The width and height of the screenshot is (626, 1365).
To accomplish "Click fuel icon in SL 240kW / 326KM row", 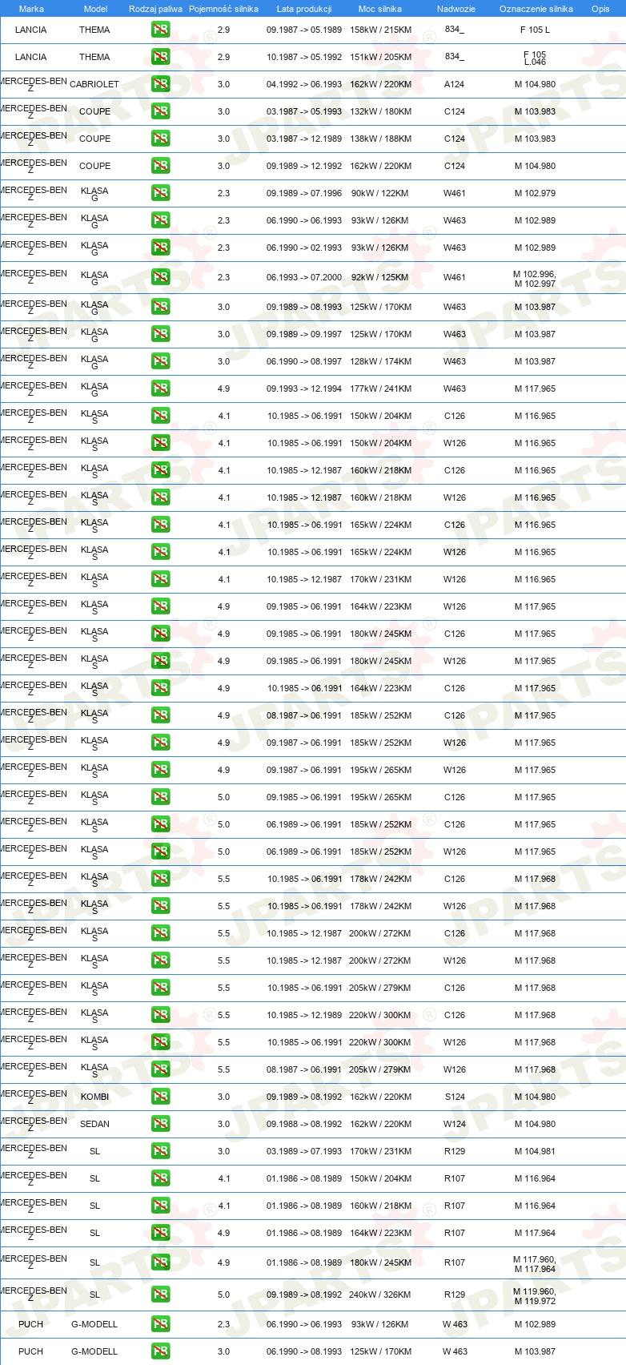I will coord(160,1295).
